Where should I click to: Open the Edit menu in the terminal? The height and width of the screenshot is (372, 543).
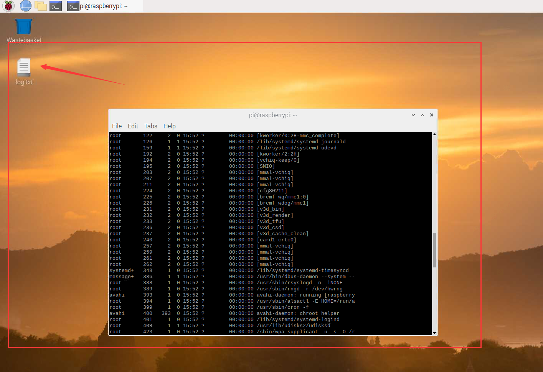pos(133,126)
